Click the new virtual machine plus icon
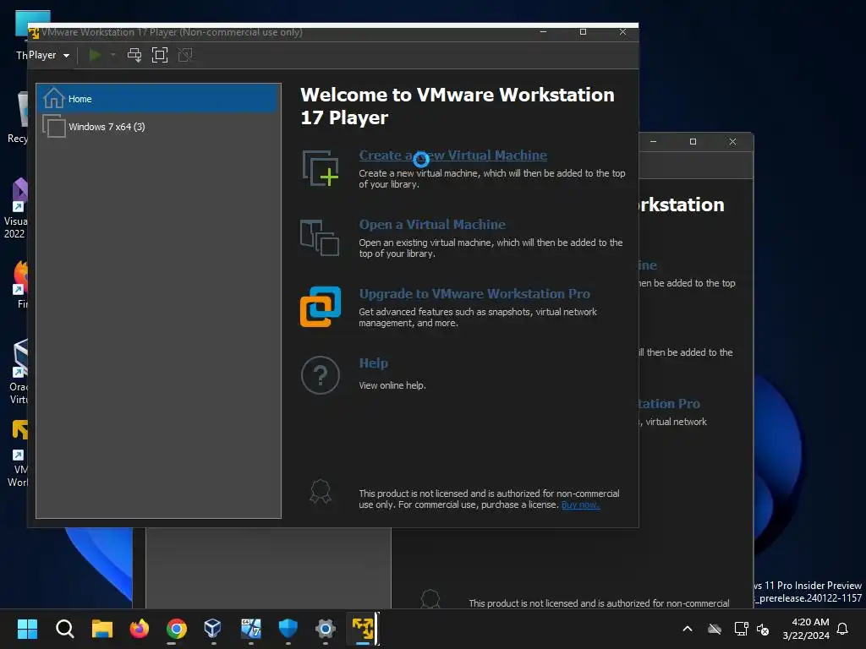866x649 pixels. point(321,168)
